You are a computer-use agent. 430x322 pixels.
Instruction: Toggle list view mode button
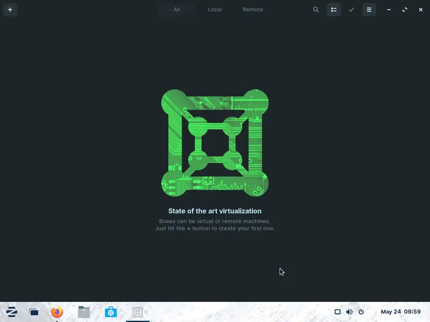[x=334, y=10]
